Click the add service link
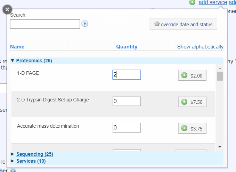The height and width of the screenshot is (172, 236). pos(213,2)
